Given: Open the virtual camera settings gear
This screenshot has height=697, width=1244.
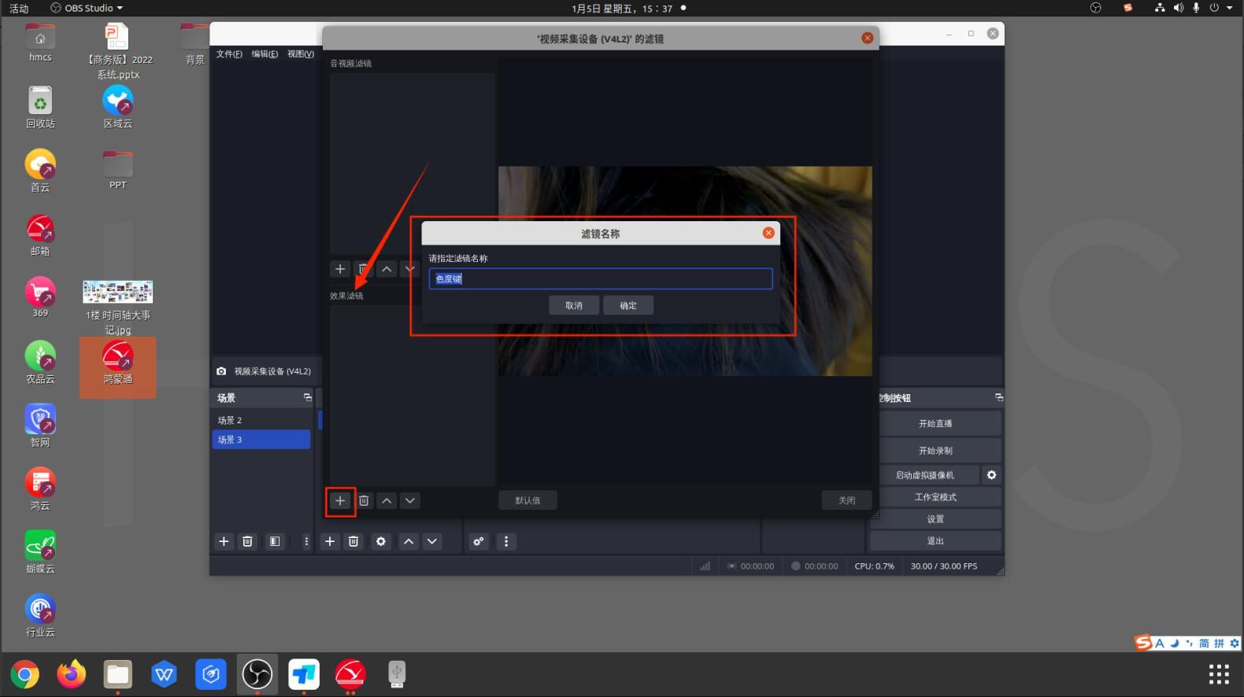Looking at the screenshot, I should pos(991,475).
